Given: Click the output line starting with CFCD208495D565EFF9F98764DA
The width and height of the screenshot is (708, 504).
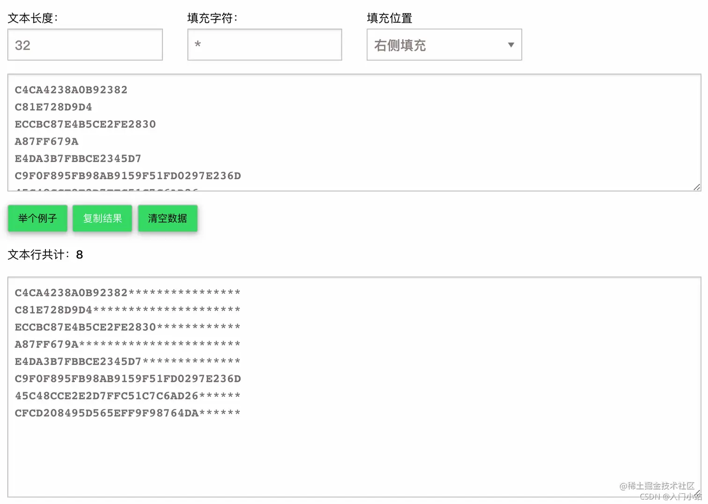Looking at the screenshot, I should (128, 413).
